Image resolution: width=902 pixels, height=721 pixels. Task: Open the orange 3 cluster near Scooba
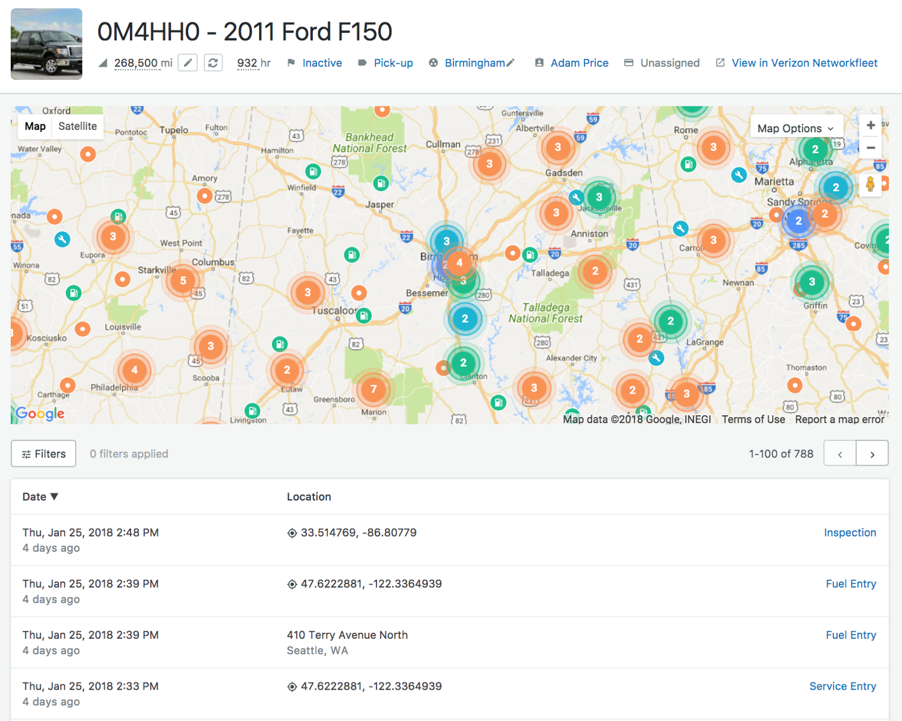tap(210, 346)
